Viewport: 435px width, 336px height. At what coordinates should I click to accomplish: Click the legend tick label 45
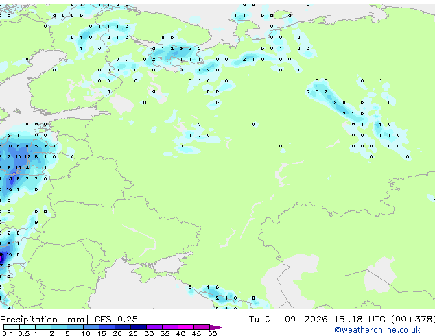coord(196,333)
